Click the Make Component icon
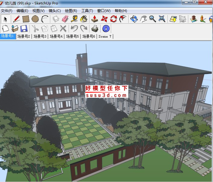Viewport: 213px width, 182px height. (x=56, y=19)
